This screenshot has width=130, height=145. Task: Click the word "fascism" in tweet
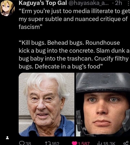click(x=29, y=27)
